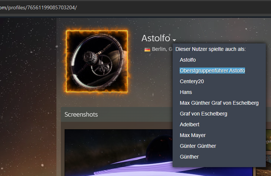Screen dimensions: 271x176
Task: Select highlighted 'Oberstgruppenführer Astolfo' entry
Action: (x=212, y=71)
